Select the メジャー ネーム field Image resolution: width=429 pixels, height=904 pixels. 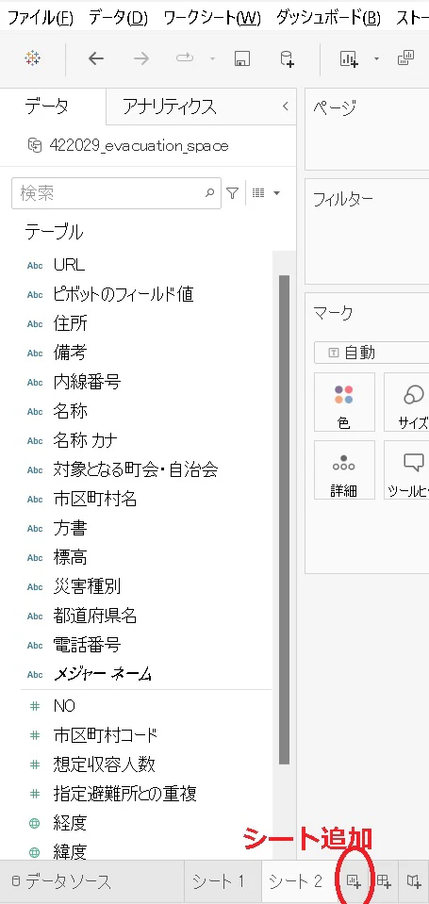102,674
